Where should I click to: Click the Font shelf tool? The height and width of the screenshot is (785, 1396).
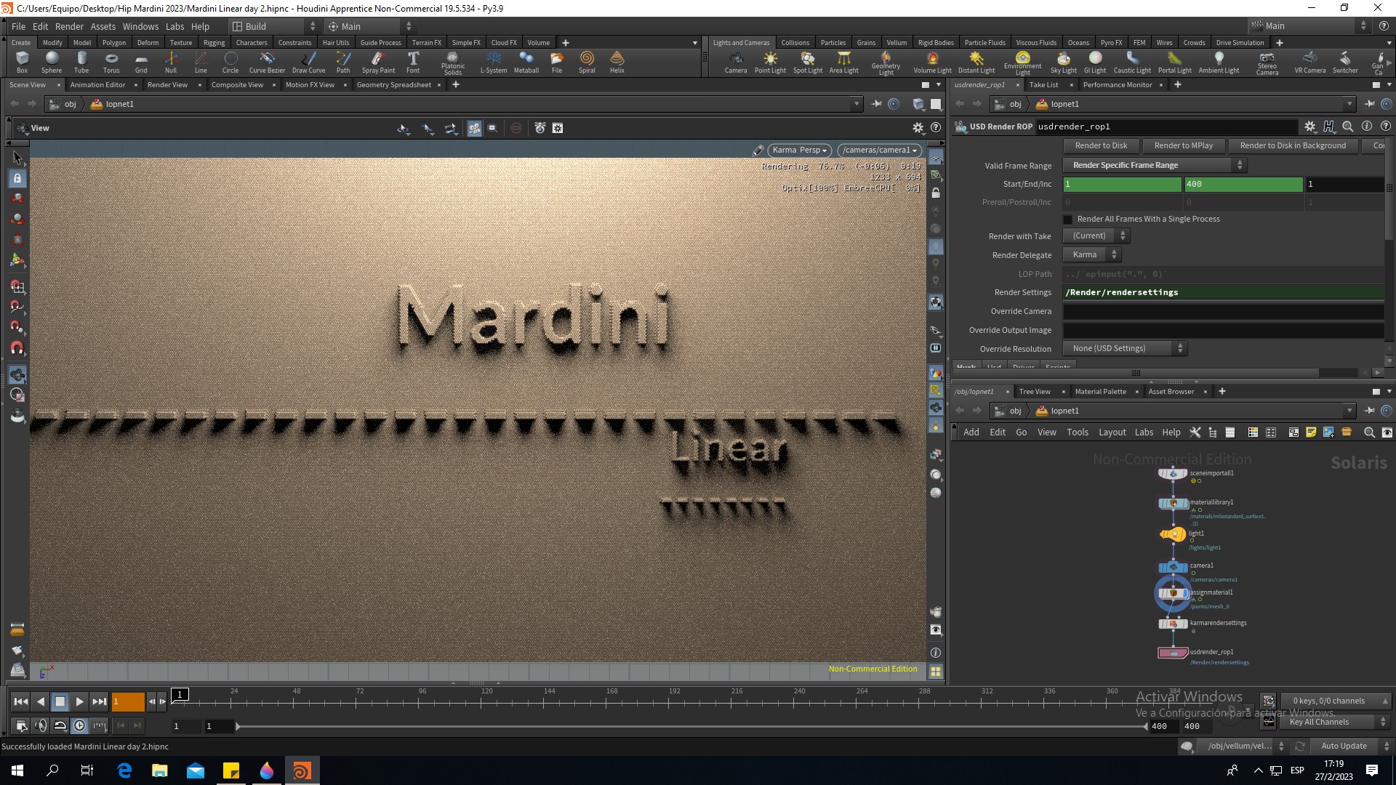413,62
